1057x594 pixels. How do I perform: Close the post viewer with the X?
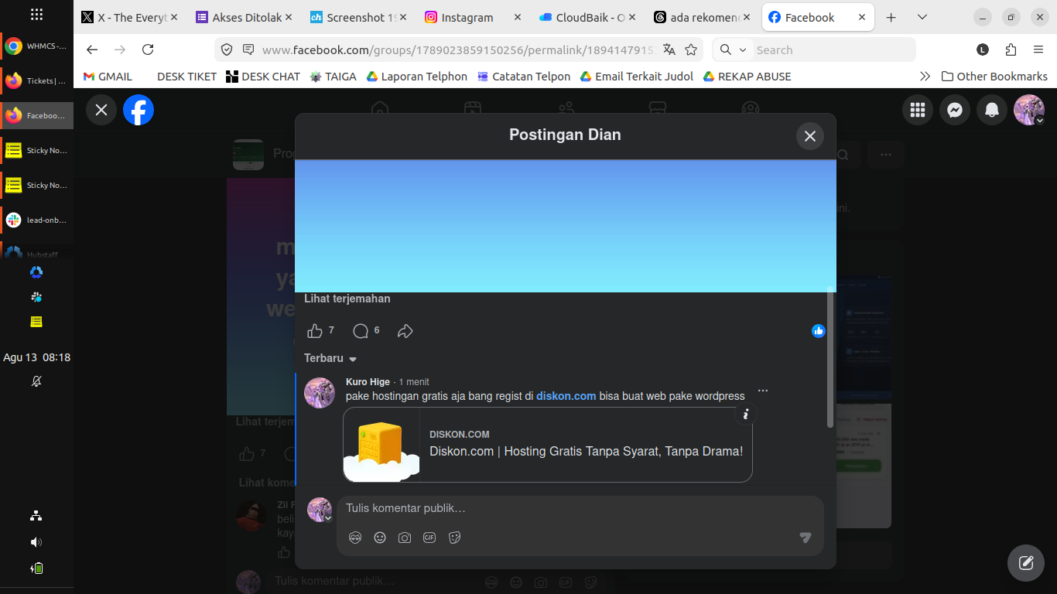(x=101, y=110)
